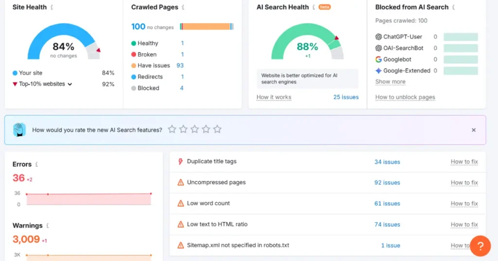Expand the Top-10% websites dropdown

click(70, 84)
